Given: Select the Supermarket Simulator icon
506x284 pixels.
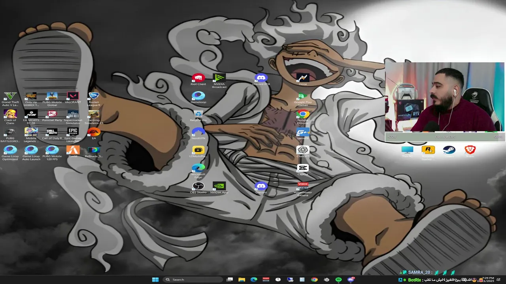Looking at the screenshot, I should [x=73, y=117].
